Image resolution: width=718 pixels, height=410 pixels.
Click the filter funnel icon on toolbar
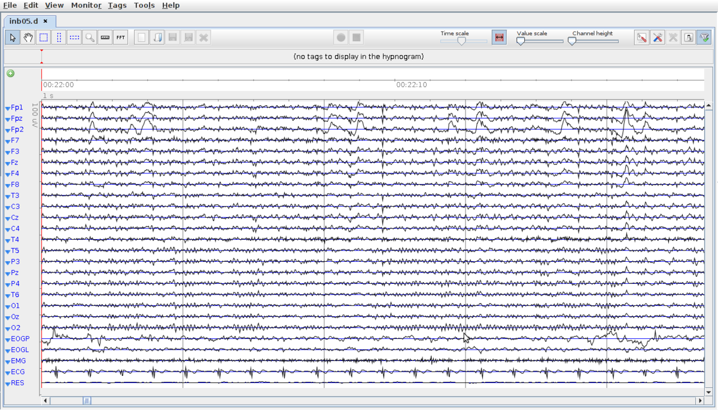pos(705,37)
